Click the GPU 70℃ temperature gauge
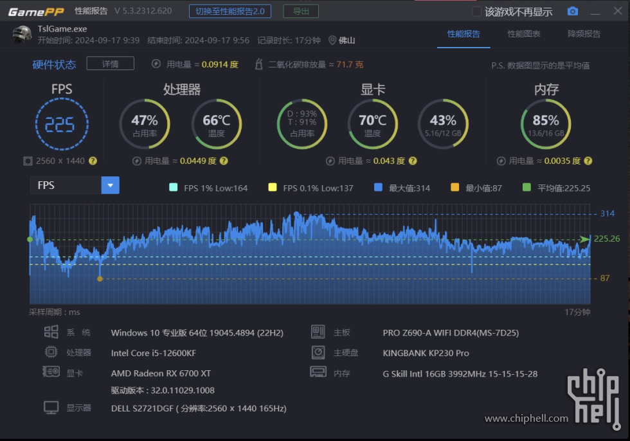Screen dimensions: 630x441 point(372,124)
